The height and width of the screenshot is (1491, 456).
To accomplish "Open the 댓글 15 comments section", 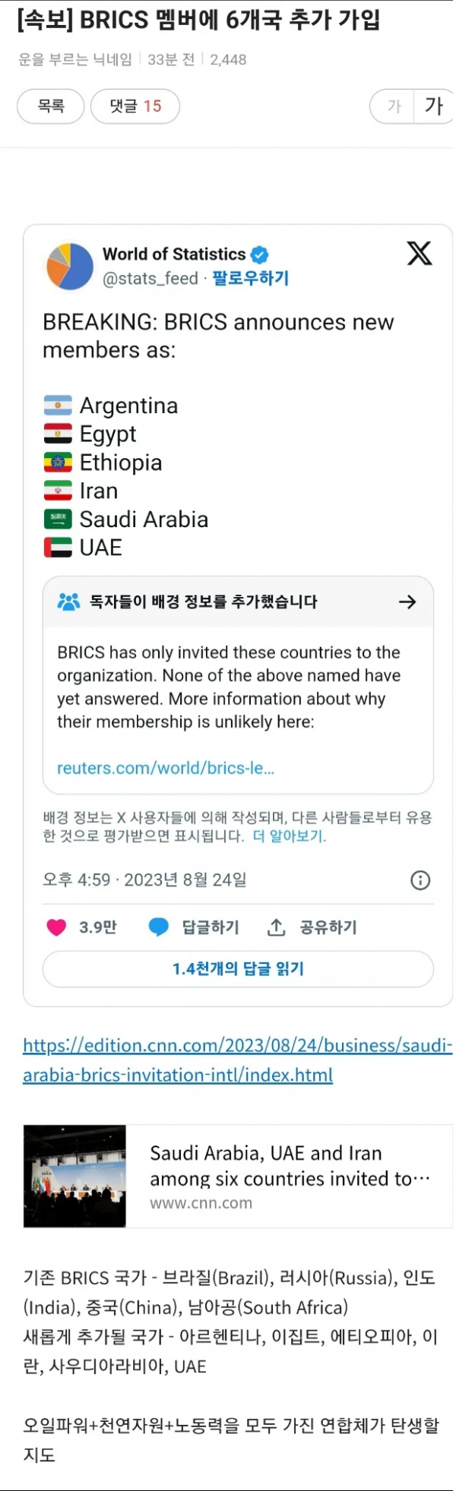I will [x=135, y=106].
